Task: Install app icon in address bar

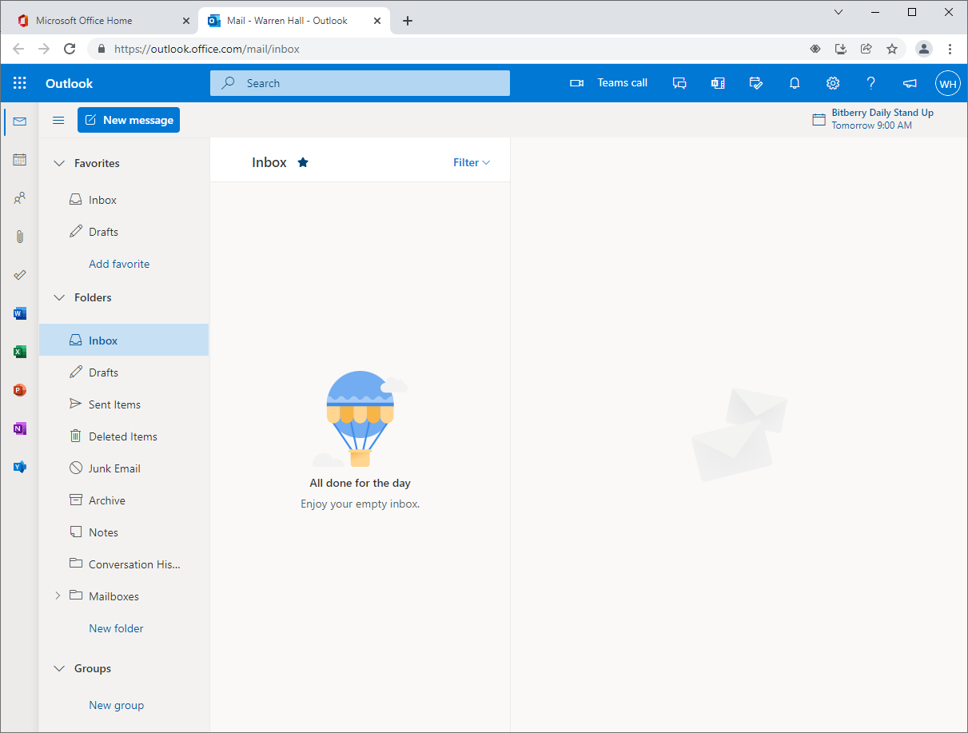Action: coord(841,49)
